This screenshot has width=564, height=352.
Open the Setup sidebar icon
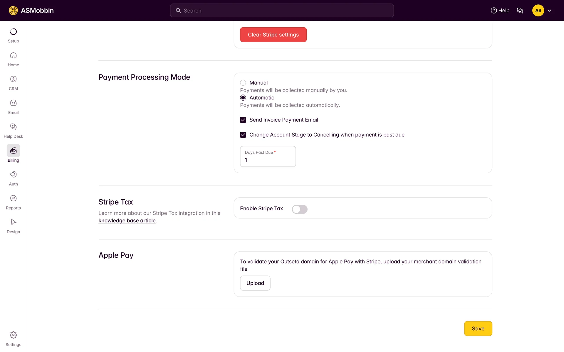(13, 32)
